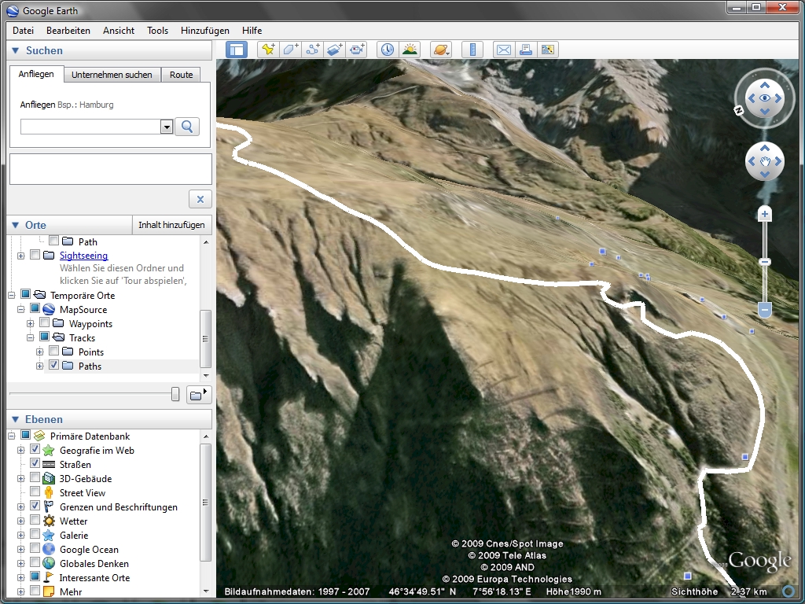Uncheck the Paths folder checkbox
The width and height of the screenshot is (805, 604).
pyautogui.click(x=54, y=365)
